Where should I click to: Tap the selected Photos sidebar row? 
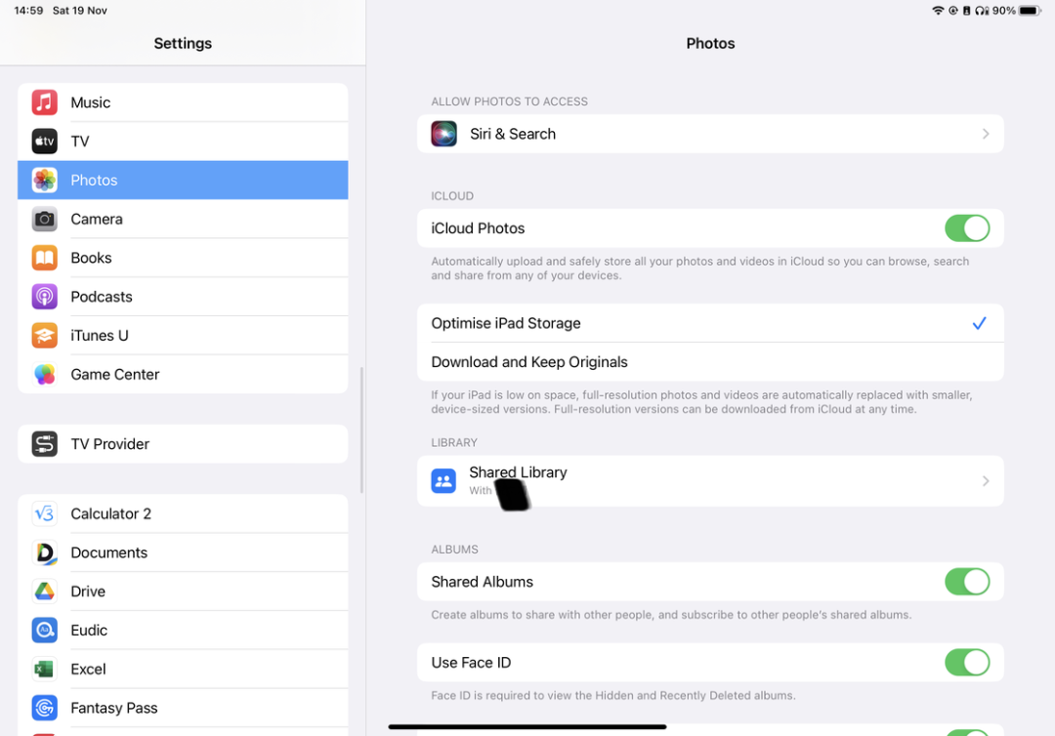tap(183, 181)
